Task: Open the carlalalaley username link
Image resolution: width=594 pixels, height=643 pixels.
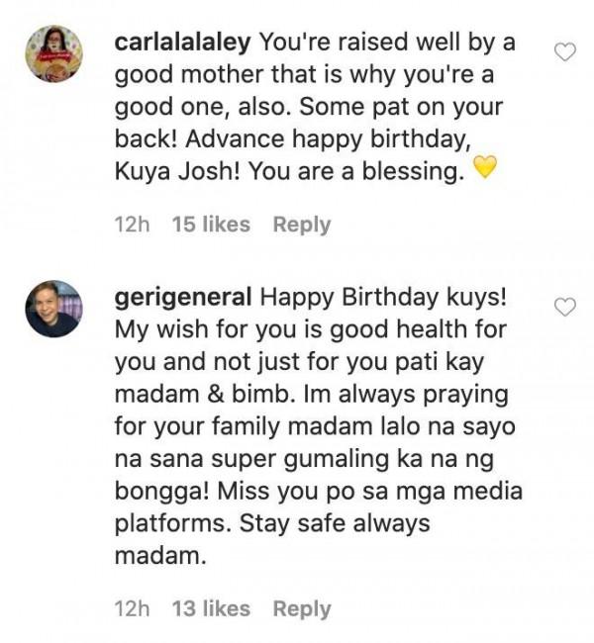Action: [x=183, y=42]
